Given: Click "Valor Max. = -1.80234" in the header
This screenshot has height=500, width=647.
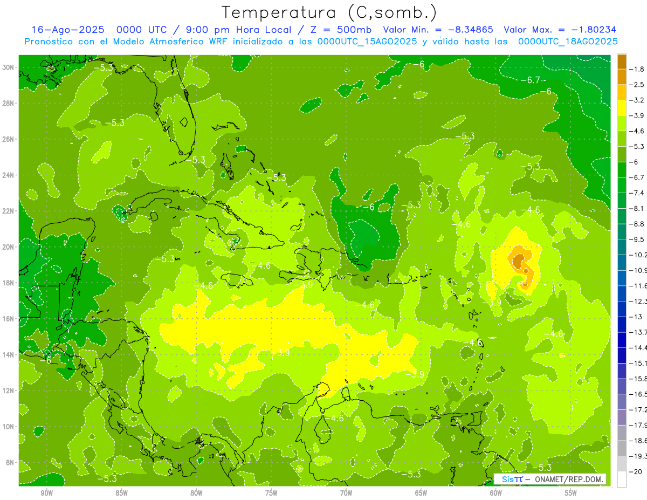Looking at the screenshot, I should (x=560, y=30).
